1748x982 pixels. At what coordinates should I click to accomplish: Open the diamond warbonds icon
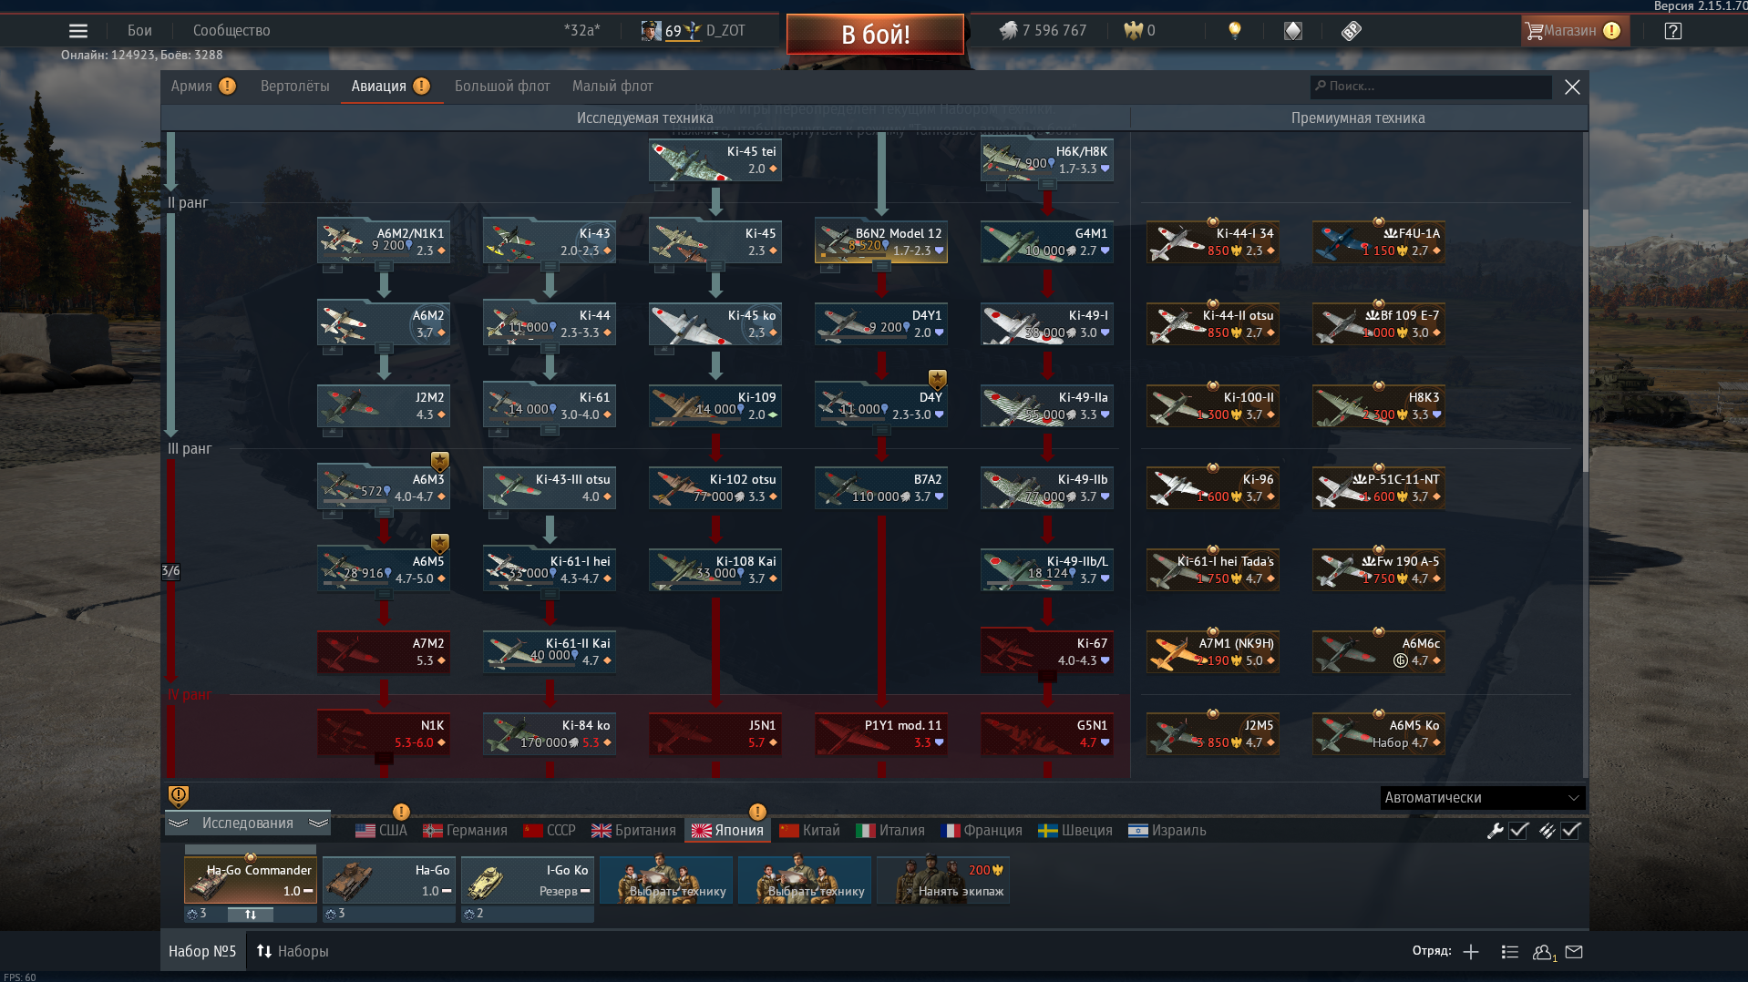point(1293,31)
